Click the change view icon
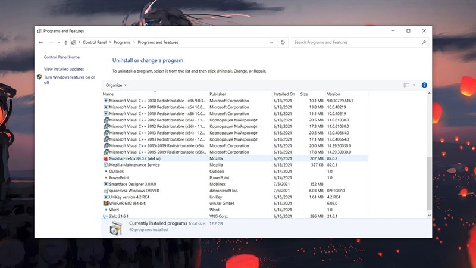Screen dimensions: 476x268 pos(406,85)
